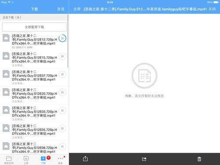
Task: Pause the S12E07 episode download
Action: tap(62, 74)
